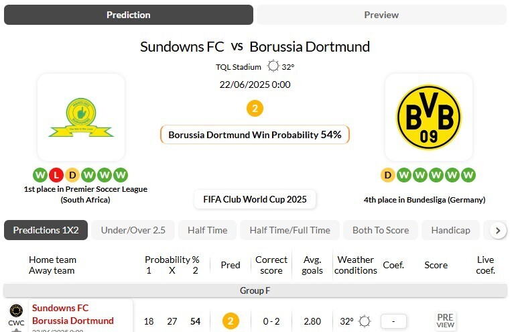516x332 pixels.
Task: Click the orange prediction 2 badge under date
Action: [x=255, y=108]
